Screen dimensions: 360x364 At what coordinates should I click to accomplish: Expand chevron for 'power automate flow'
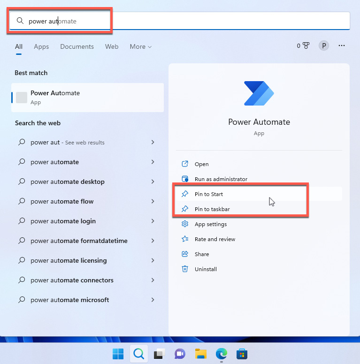tap(153, 201)
